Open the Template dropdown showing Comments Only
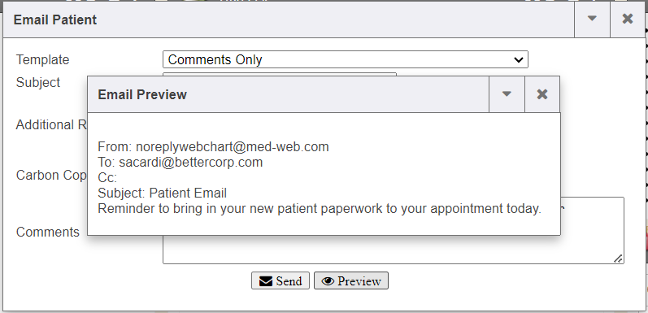This screenshot has height=313, width=648. (x=346, y=59)
